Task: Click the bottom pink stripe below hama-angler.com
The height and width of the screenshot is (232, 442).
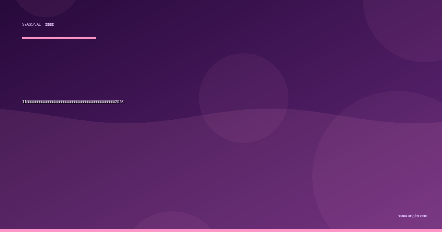Action: coord(412,231)
